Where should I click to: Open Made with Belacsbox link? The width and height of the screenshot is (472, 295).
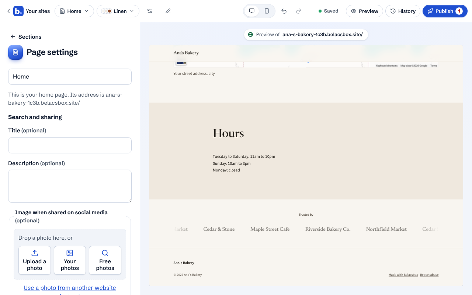click(x=403, y=275)
